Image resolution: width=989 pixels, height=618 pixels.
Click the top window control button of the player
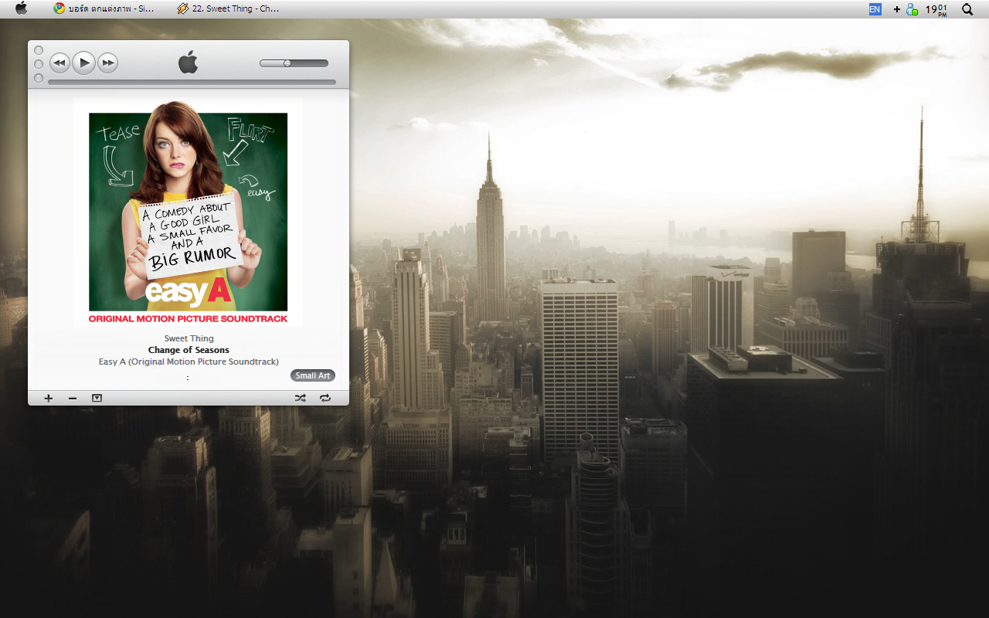click(x=39, y=50)
